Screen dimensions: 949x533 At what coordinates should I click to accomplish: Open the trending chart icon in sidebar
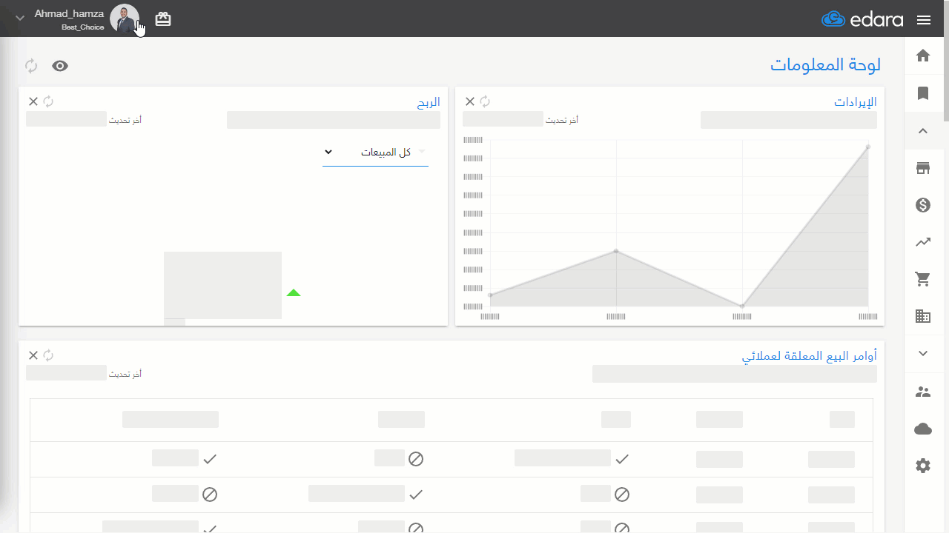(923, 242)
